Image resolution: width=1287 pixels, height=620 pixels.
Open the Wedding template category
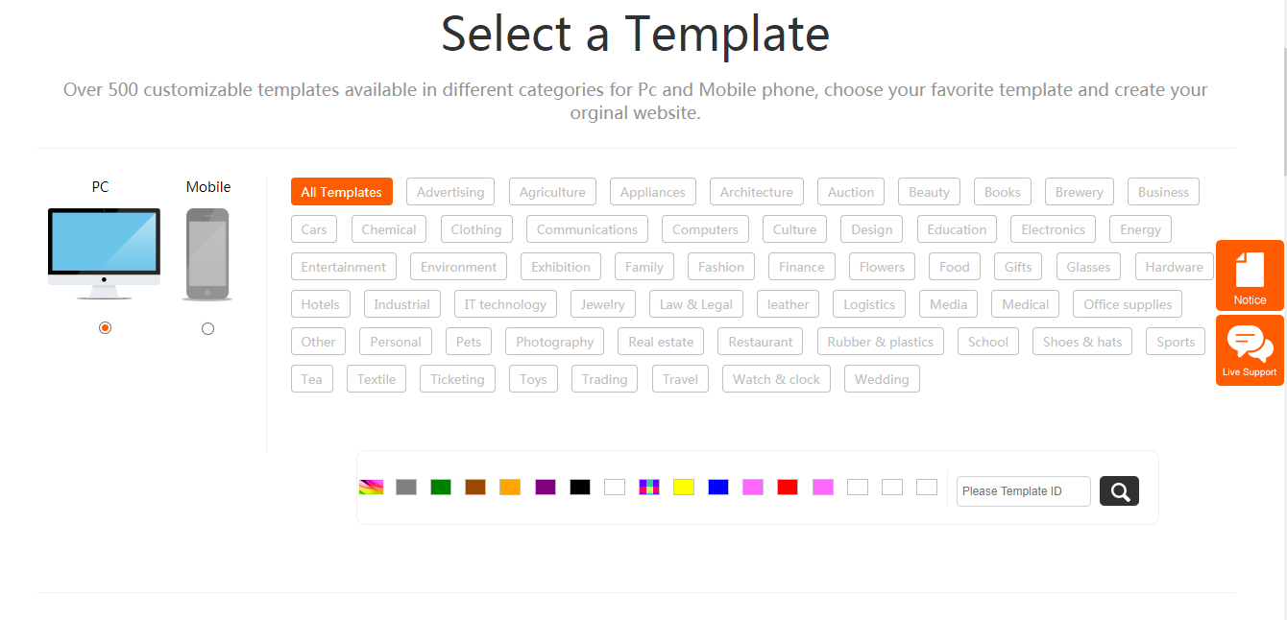coord(882,379)
